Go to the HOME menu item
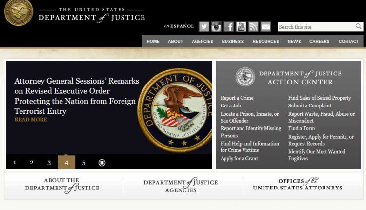The height and width of the screenshot is (210, 366). tap(153, 42)
